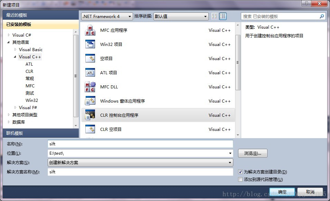Click the template list vertical scrollbar thumb
This screenshot has height=201, width=330.
[238, 63]
